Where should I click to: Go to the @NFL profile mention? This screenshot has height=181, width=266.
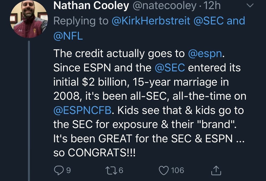68,36
